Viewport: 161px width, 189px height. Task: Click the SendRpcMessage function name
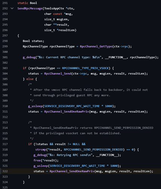pyautogui.click(x=30, y=9)
